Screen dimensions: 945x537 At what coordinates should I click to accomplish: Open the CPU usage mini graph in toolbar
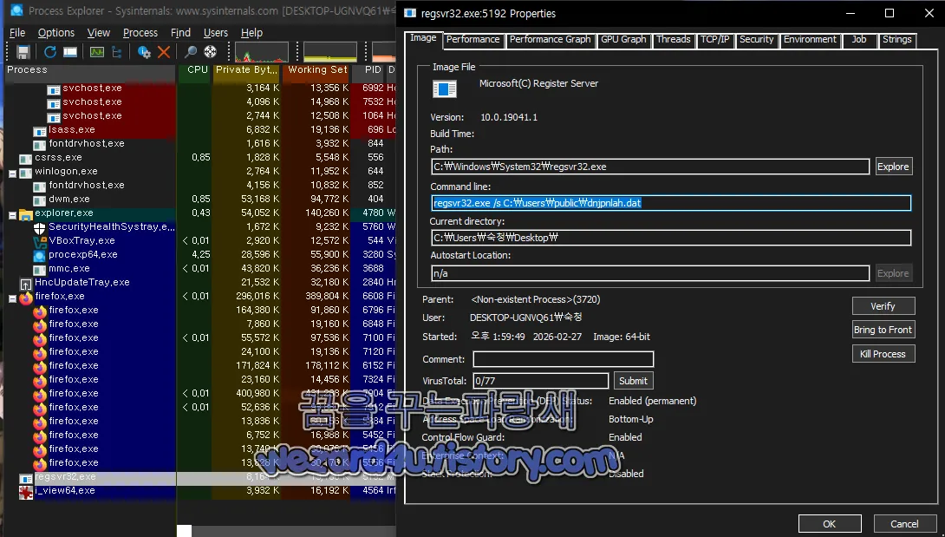click(262, 52)
